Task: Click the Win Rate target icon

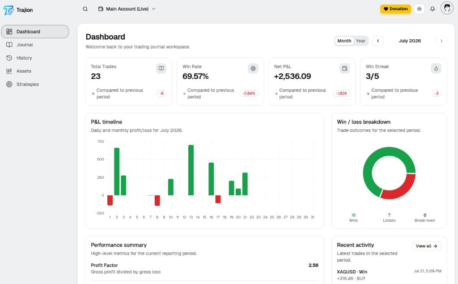Action: pyautogui.click(x=253, y=69)
